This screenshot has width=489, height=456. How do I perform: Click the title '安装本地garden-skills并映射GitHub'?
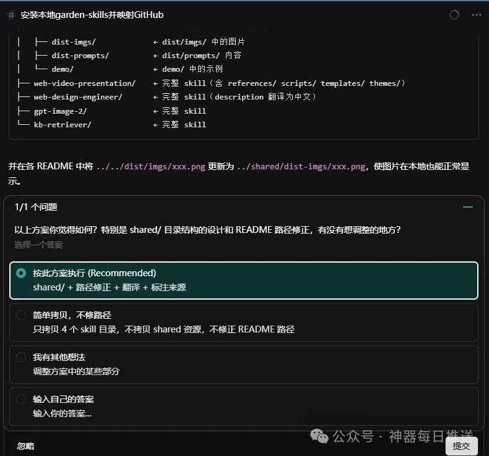pyautogui.click(x=92, y=15)
